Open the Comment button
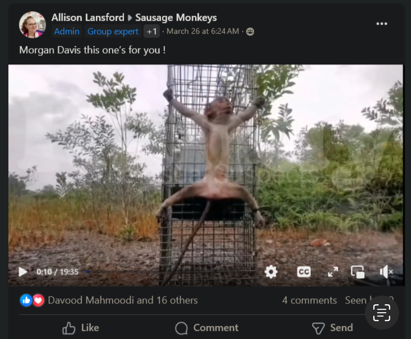Screen dimensions: 411x339 207,328
